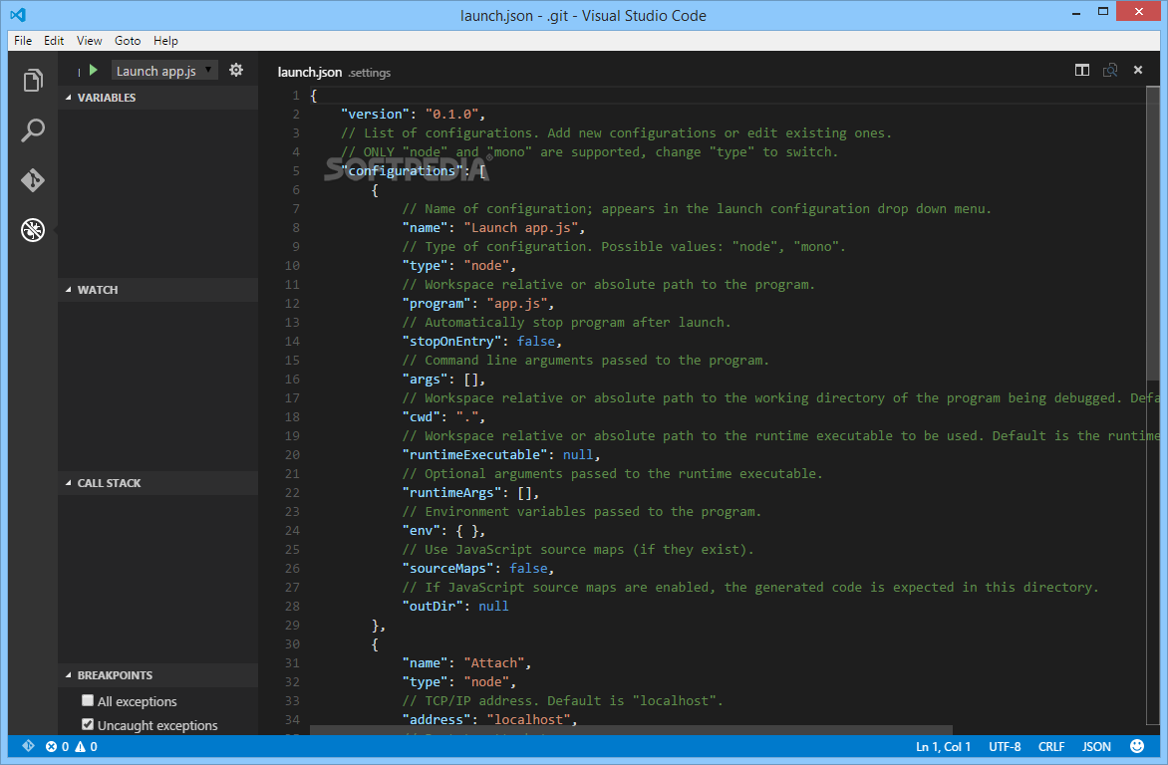This screenshot has height=765, width=1168.
Task: Collapse the CALL STACK section
Action: (x=157, y=483)
